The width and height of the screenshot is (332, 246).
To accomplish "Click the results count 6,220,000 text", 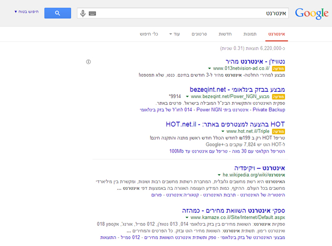I will [x=253, y=48].
